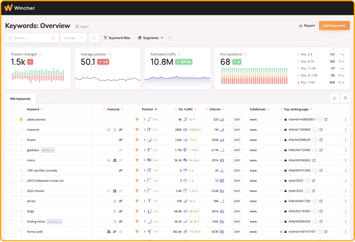The width and height of the screenshot is (355, 242).
Task: Remove the drama tag from gladiator
Action: point(52,150)
